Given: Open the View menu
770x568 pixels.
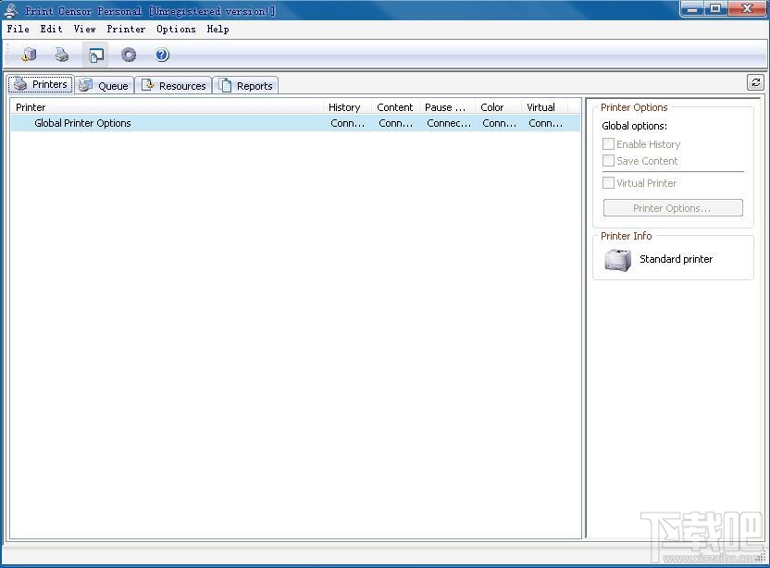Looking at the screenshot, I should click(x=84, y=29).
